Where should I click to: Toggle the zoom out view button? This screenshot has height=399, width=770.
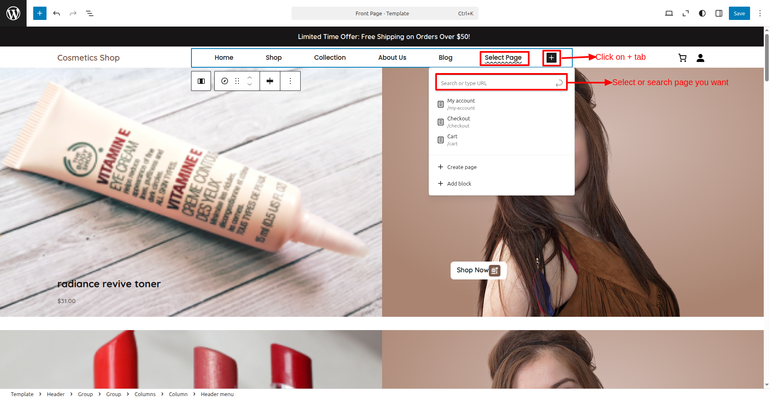pos(686,13)
